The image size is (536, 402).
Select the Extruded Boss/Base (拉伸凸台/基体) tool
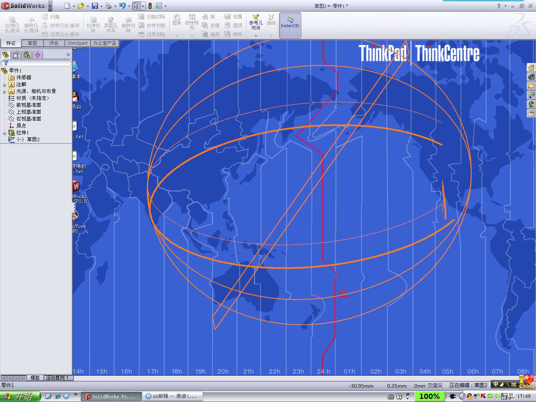pos(12,25)
